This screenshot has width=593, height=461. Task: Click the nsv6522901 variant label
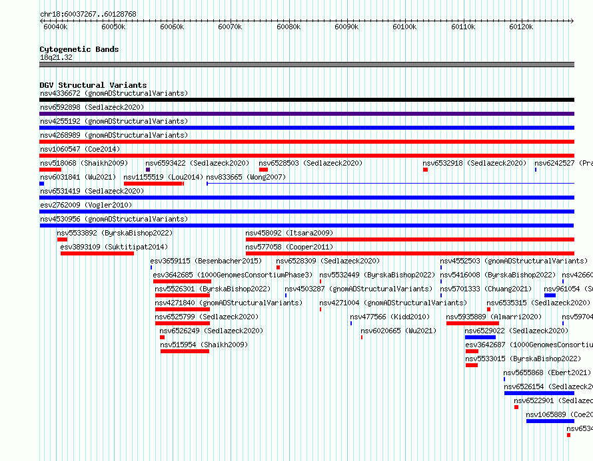(x=553, y=400)
